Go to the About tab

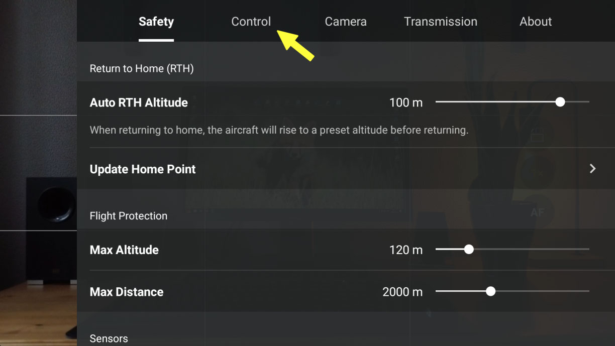tap(536, 22)
